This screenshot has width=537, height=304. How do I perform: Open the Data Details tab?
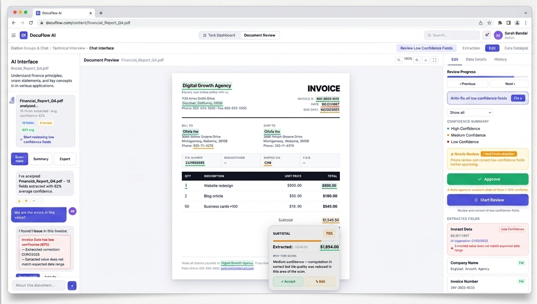point(476,59)
